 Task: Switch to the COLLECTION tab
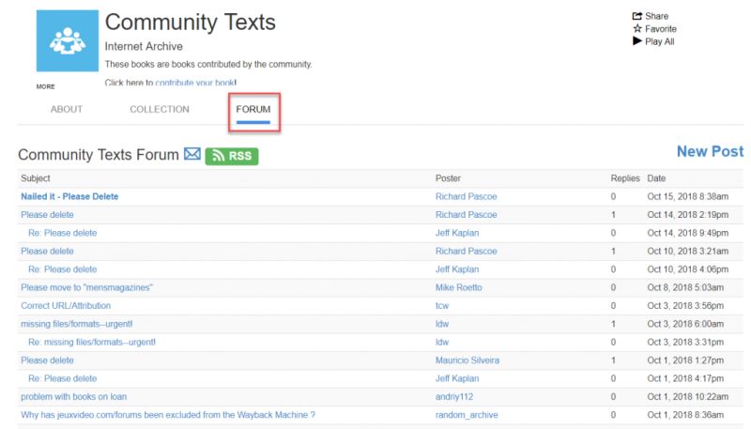tap(160, 109)
